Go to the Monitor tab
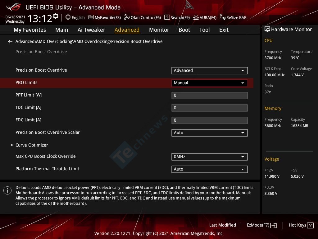 (159, 30)
